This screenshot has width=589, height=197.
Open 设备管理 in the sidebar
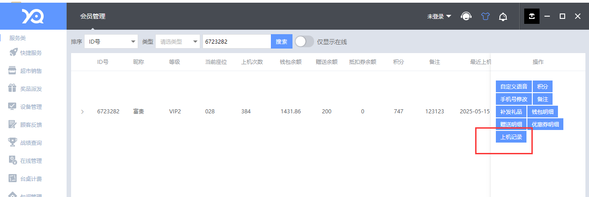[x=31, y=107]
